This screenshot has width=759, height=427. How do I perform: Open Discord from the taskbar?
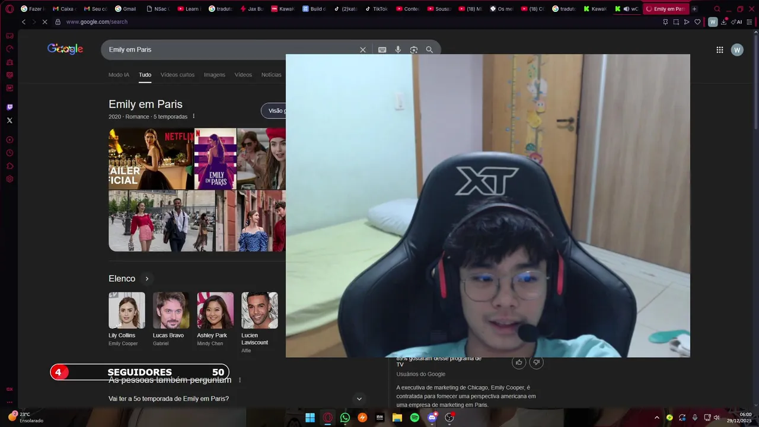432,418
